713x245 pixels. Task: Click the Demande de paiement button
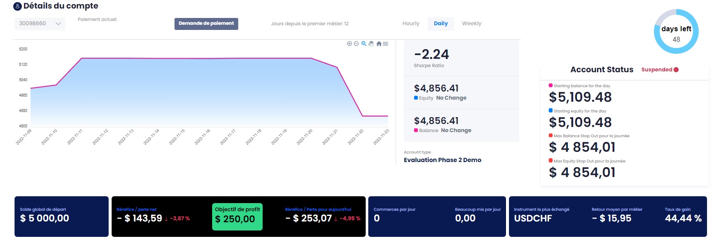[206, 24]
